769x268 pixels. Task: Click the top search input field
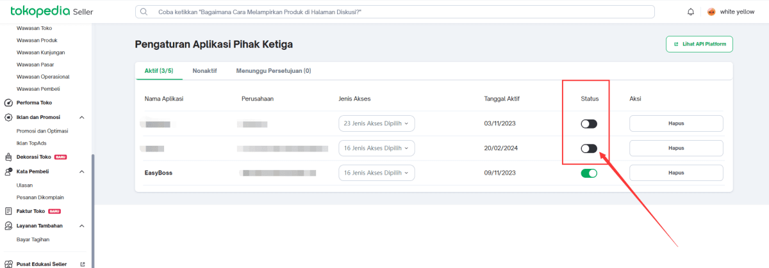click(395, 12)
